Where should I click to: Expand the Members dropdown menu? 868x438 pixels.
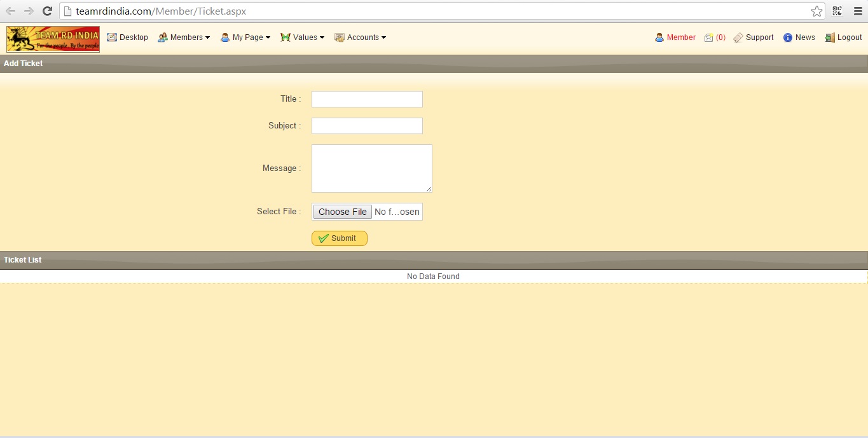pos(184,38)
